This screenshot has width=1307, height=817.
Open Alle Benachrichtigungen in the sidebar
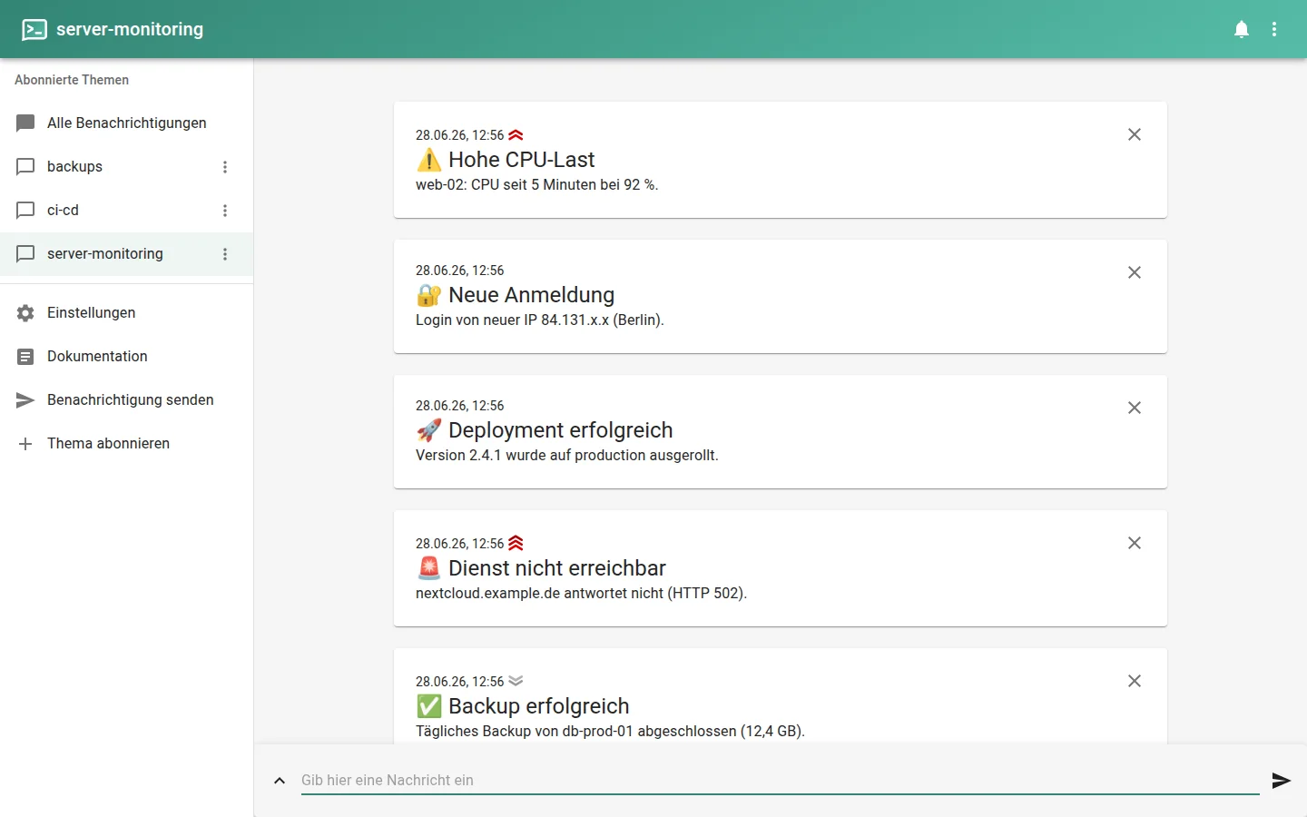pyautogui.click(x=126, y=123)
